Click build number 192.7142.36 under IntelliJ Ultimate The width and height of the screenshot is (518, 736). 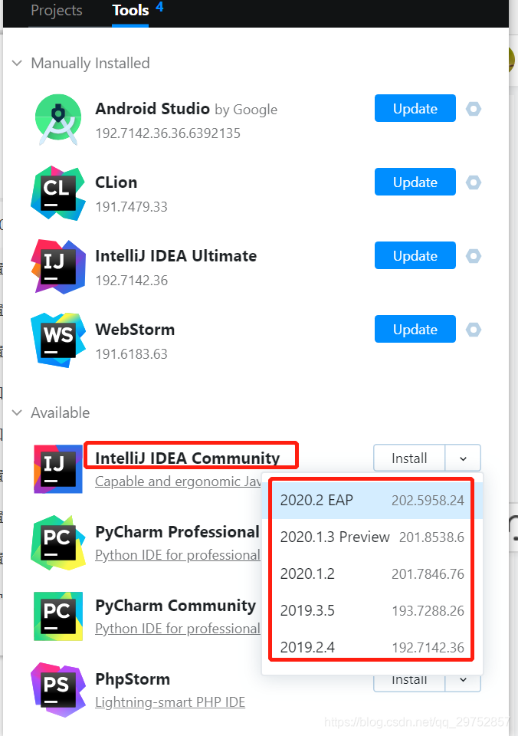tap(131, 281)
